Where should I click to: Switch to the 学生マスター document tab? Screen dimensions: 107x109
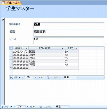pos(12,3)
